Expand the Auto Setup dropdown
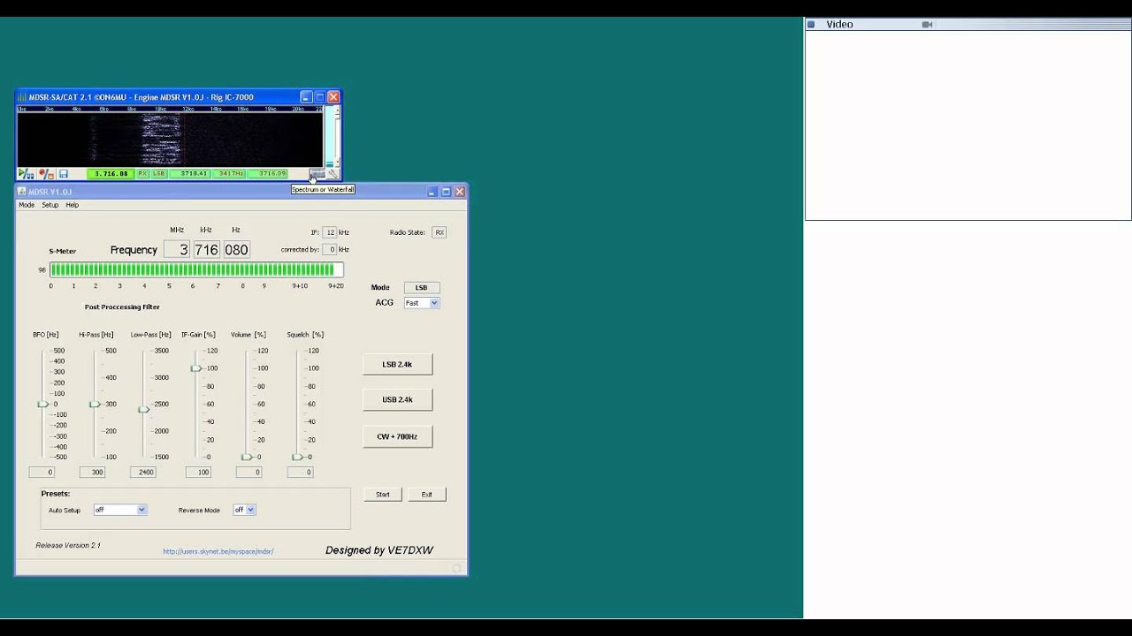Image resolution: width=1132 pixels, height=636 pixels. point(141,510)
